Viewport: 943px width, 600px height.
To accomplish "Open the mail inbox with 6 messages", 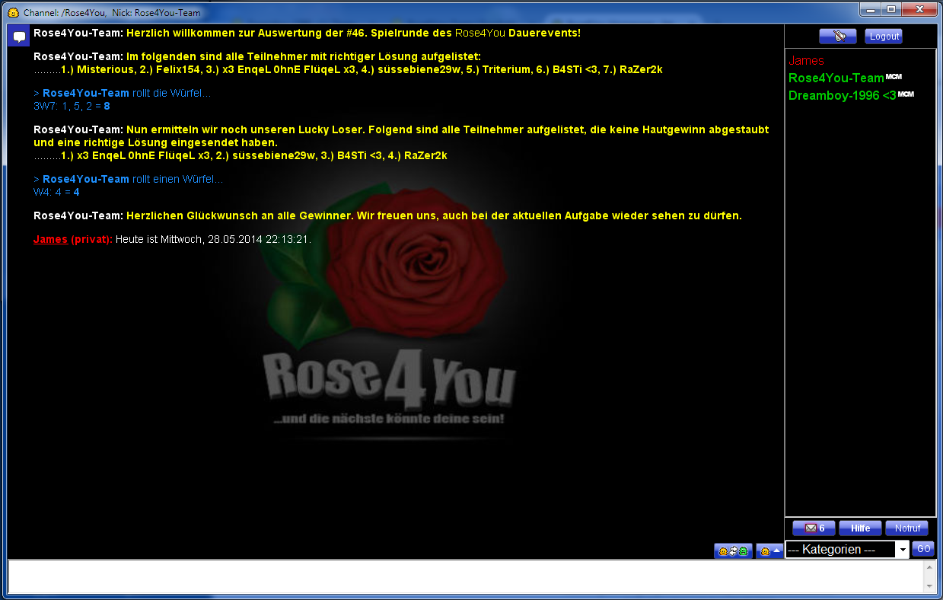I will pyautogui.click(x=814, y=528).
